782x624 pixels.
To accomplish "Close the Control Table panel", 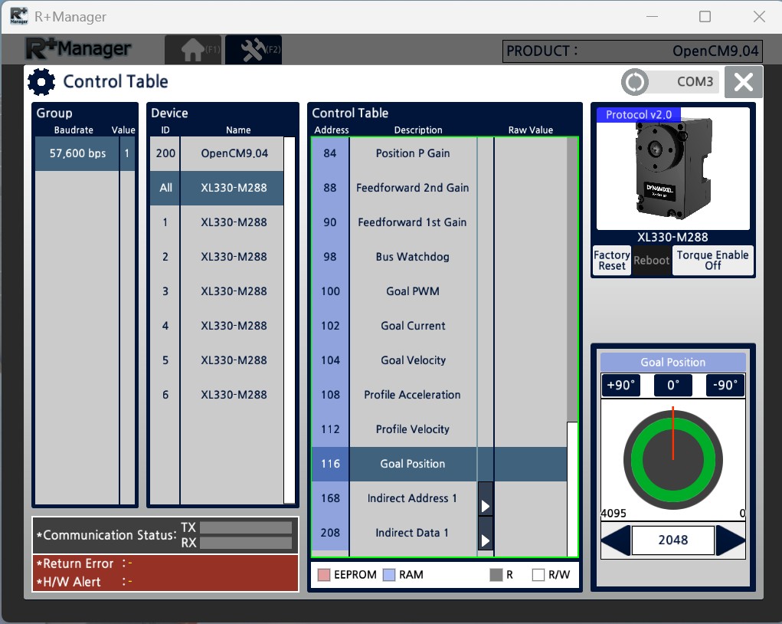I will click(x=744, y=82).
